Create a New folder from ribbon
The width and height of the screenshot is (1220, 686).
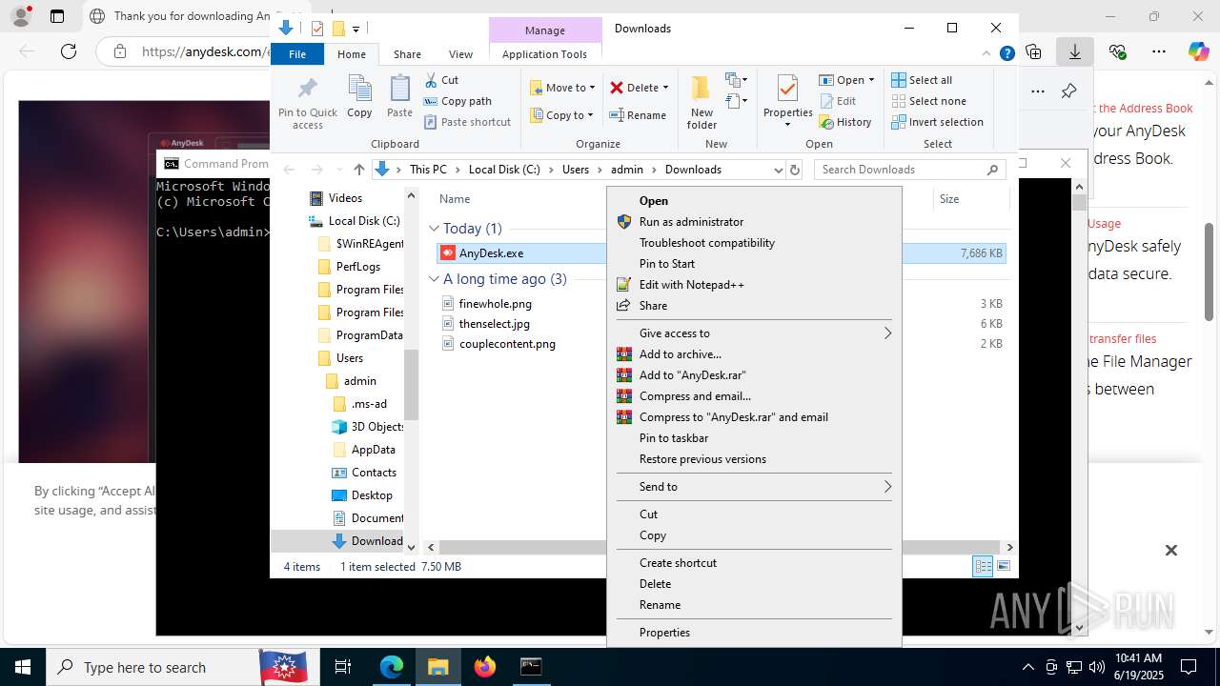(x=701, y=102)
